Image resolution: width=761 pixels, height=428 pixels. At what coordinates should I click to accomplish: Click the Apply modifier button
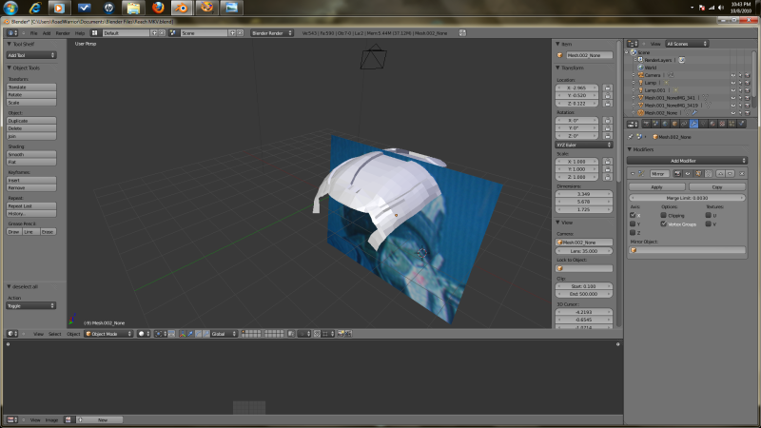(656, 186)
